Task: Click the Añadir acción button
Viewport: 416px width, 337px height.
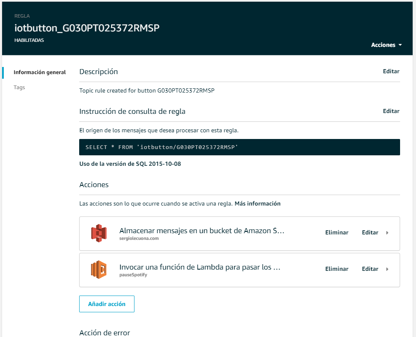Action: [107, 304]
